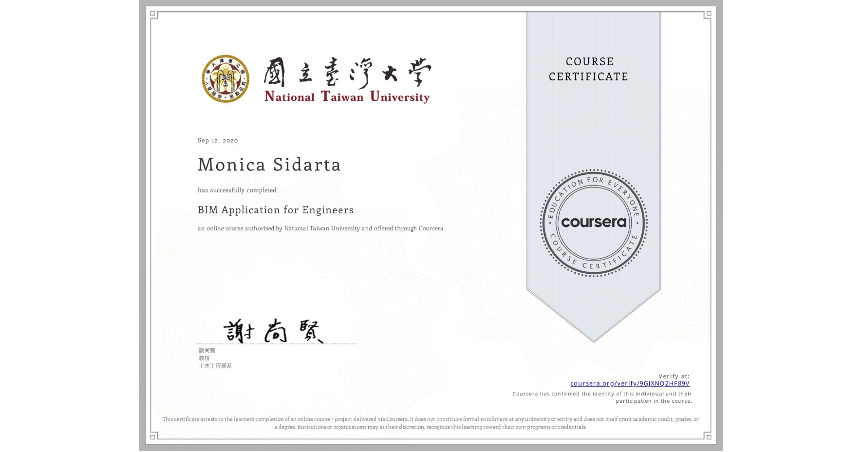This screenshot has width=863, height=452.
Task: Click the Verify at label
Action: coord(674,375)
